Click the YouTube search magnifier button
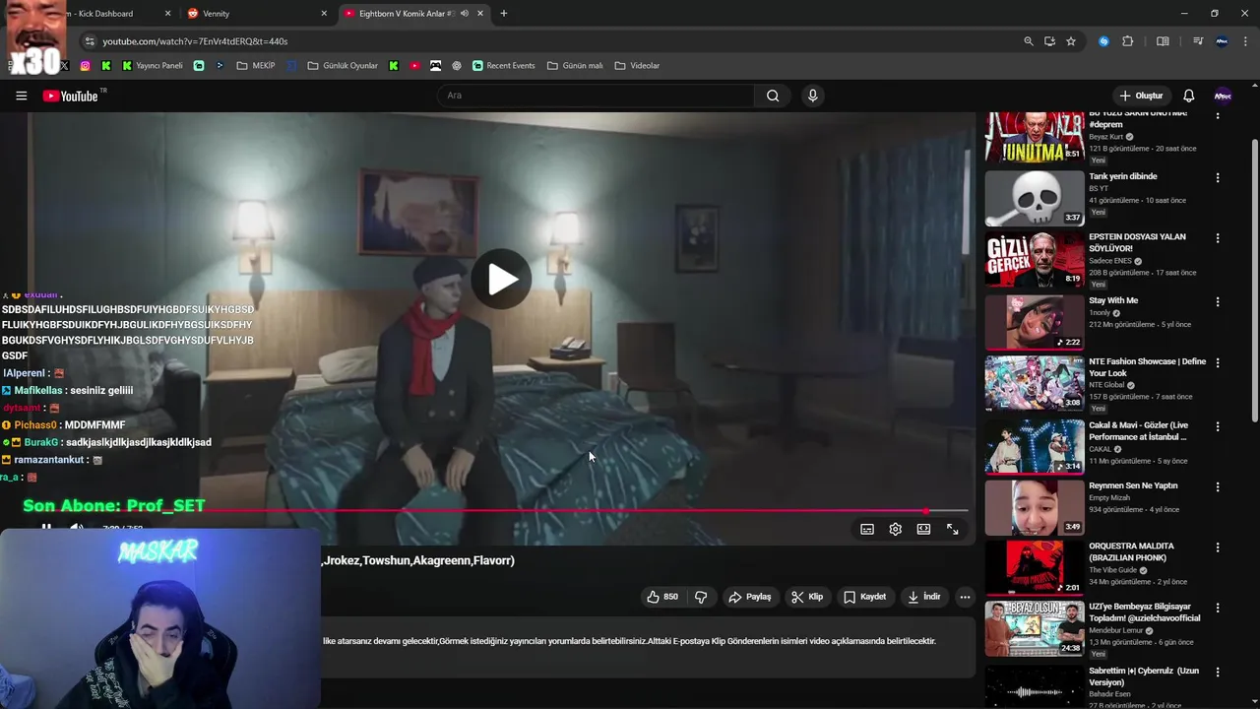The image size is (1260, 709). [x=773, y=96]
